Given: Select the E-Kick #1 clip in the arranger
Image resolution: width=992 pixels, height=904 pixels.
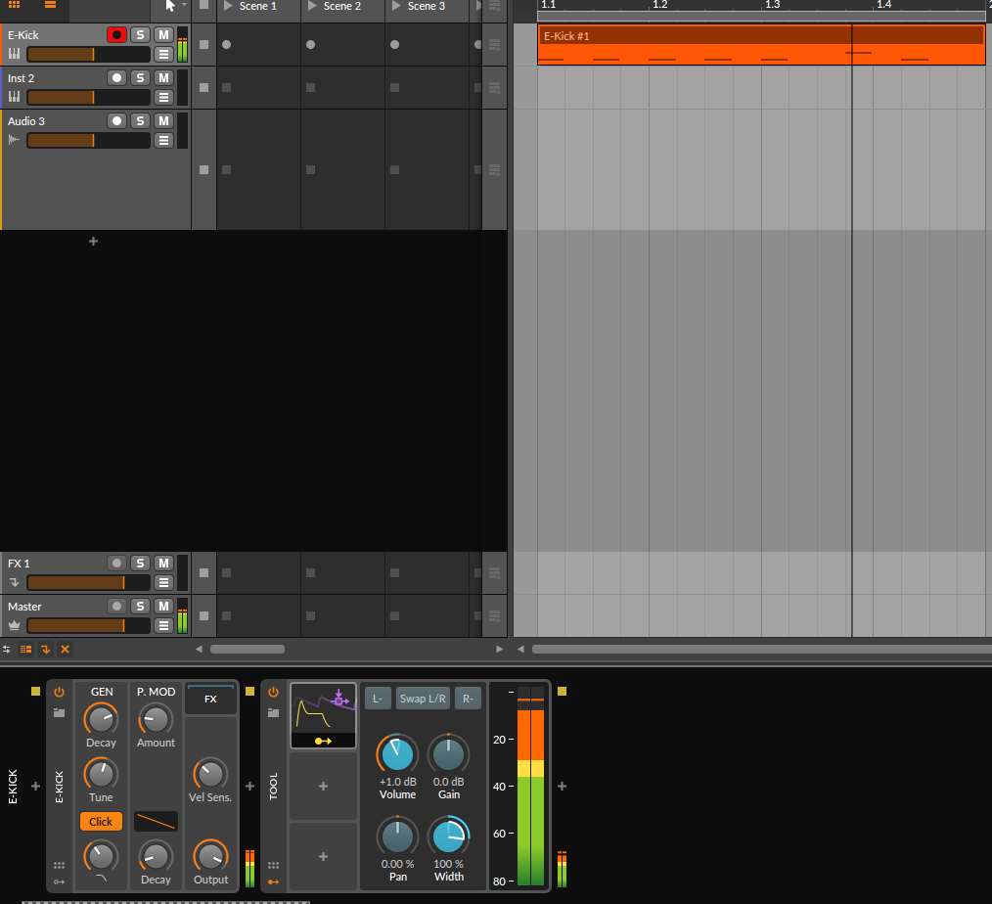Looking at the screenshot, I should (x=761, y=44).
